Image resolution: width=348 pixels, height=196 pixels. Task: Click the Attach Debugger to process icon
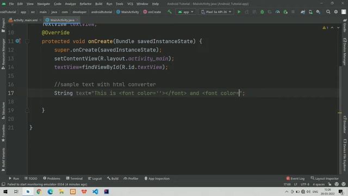(x=285, y=12)
